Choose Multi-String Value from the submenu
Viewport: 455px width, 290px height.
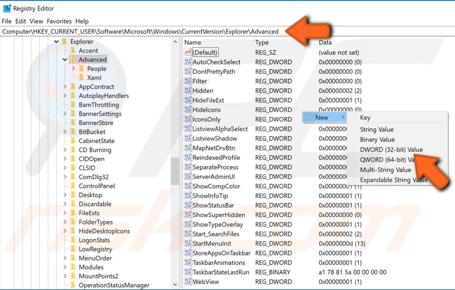point(385,170)
